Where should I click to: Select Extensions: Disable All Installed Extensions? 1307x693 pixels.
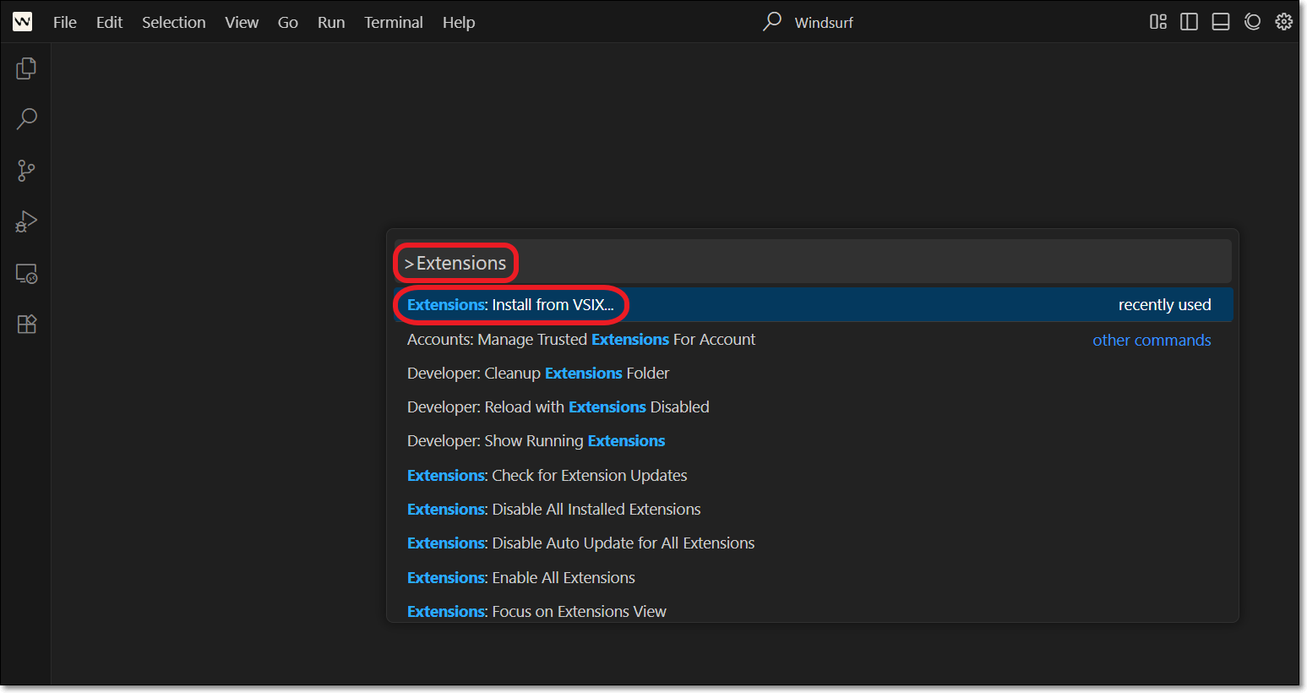[x=813, y=510]
